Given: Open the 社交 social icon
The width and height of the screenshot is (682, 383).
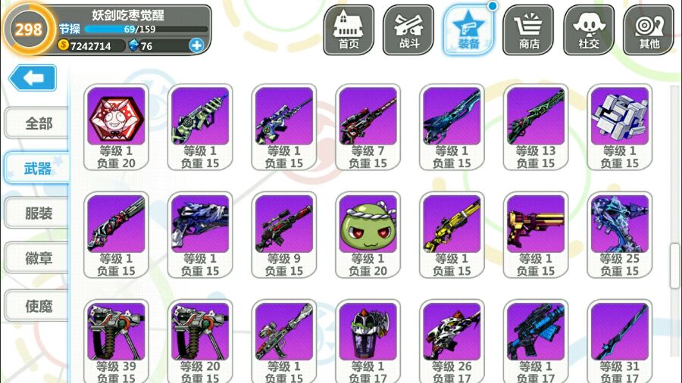Looking at the screenshot, I should click(x=589, y=30).
